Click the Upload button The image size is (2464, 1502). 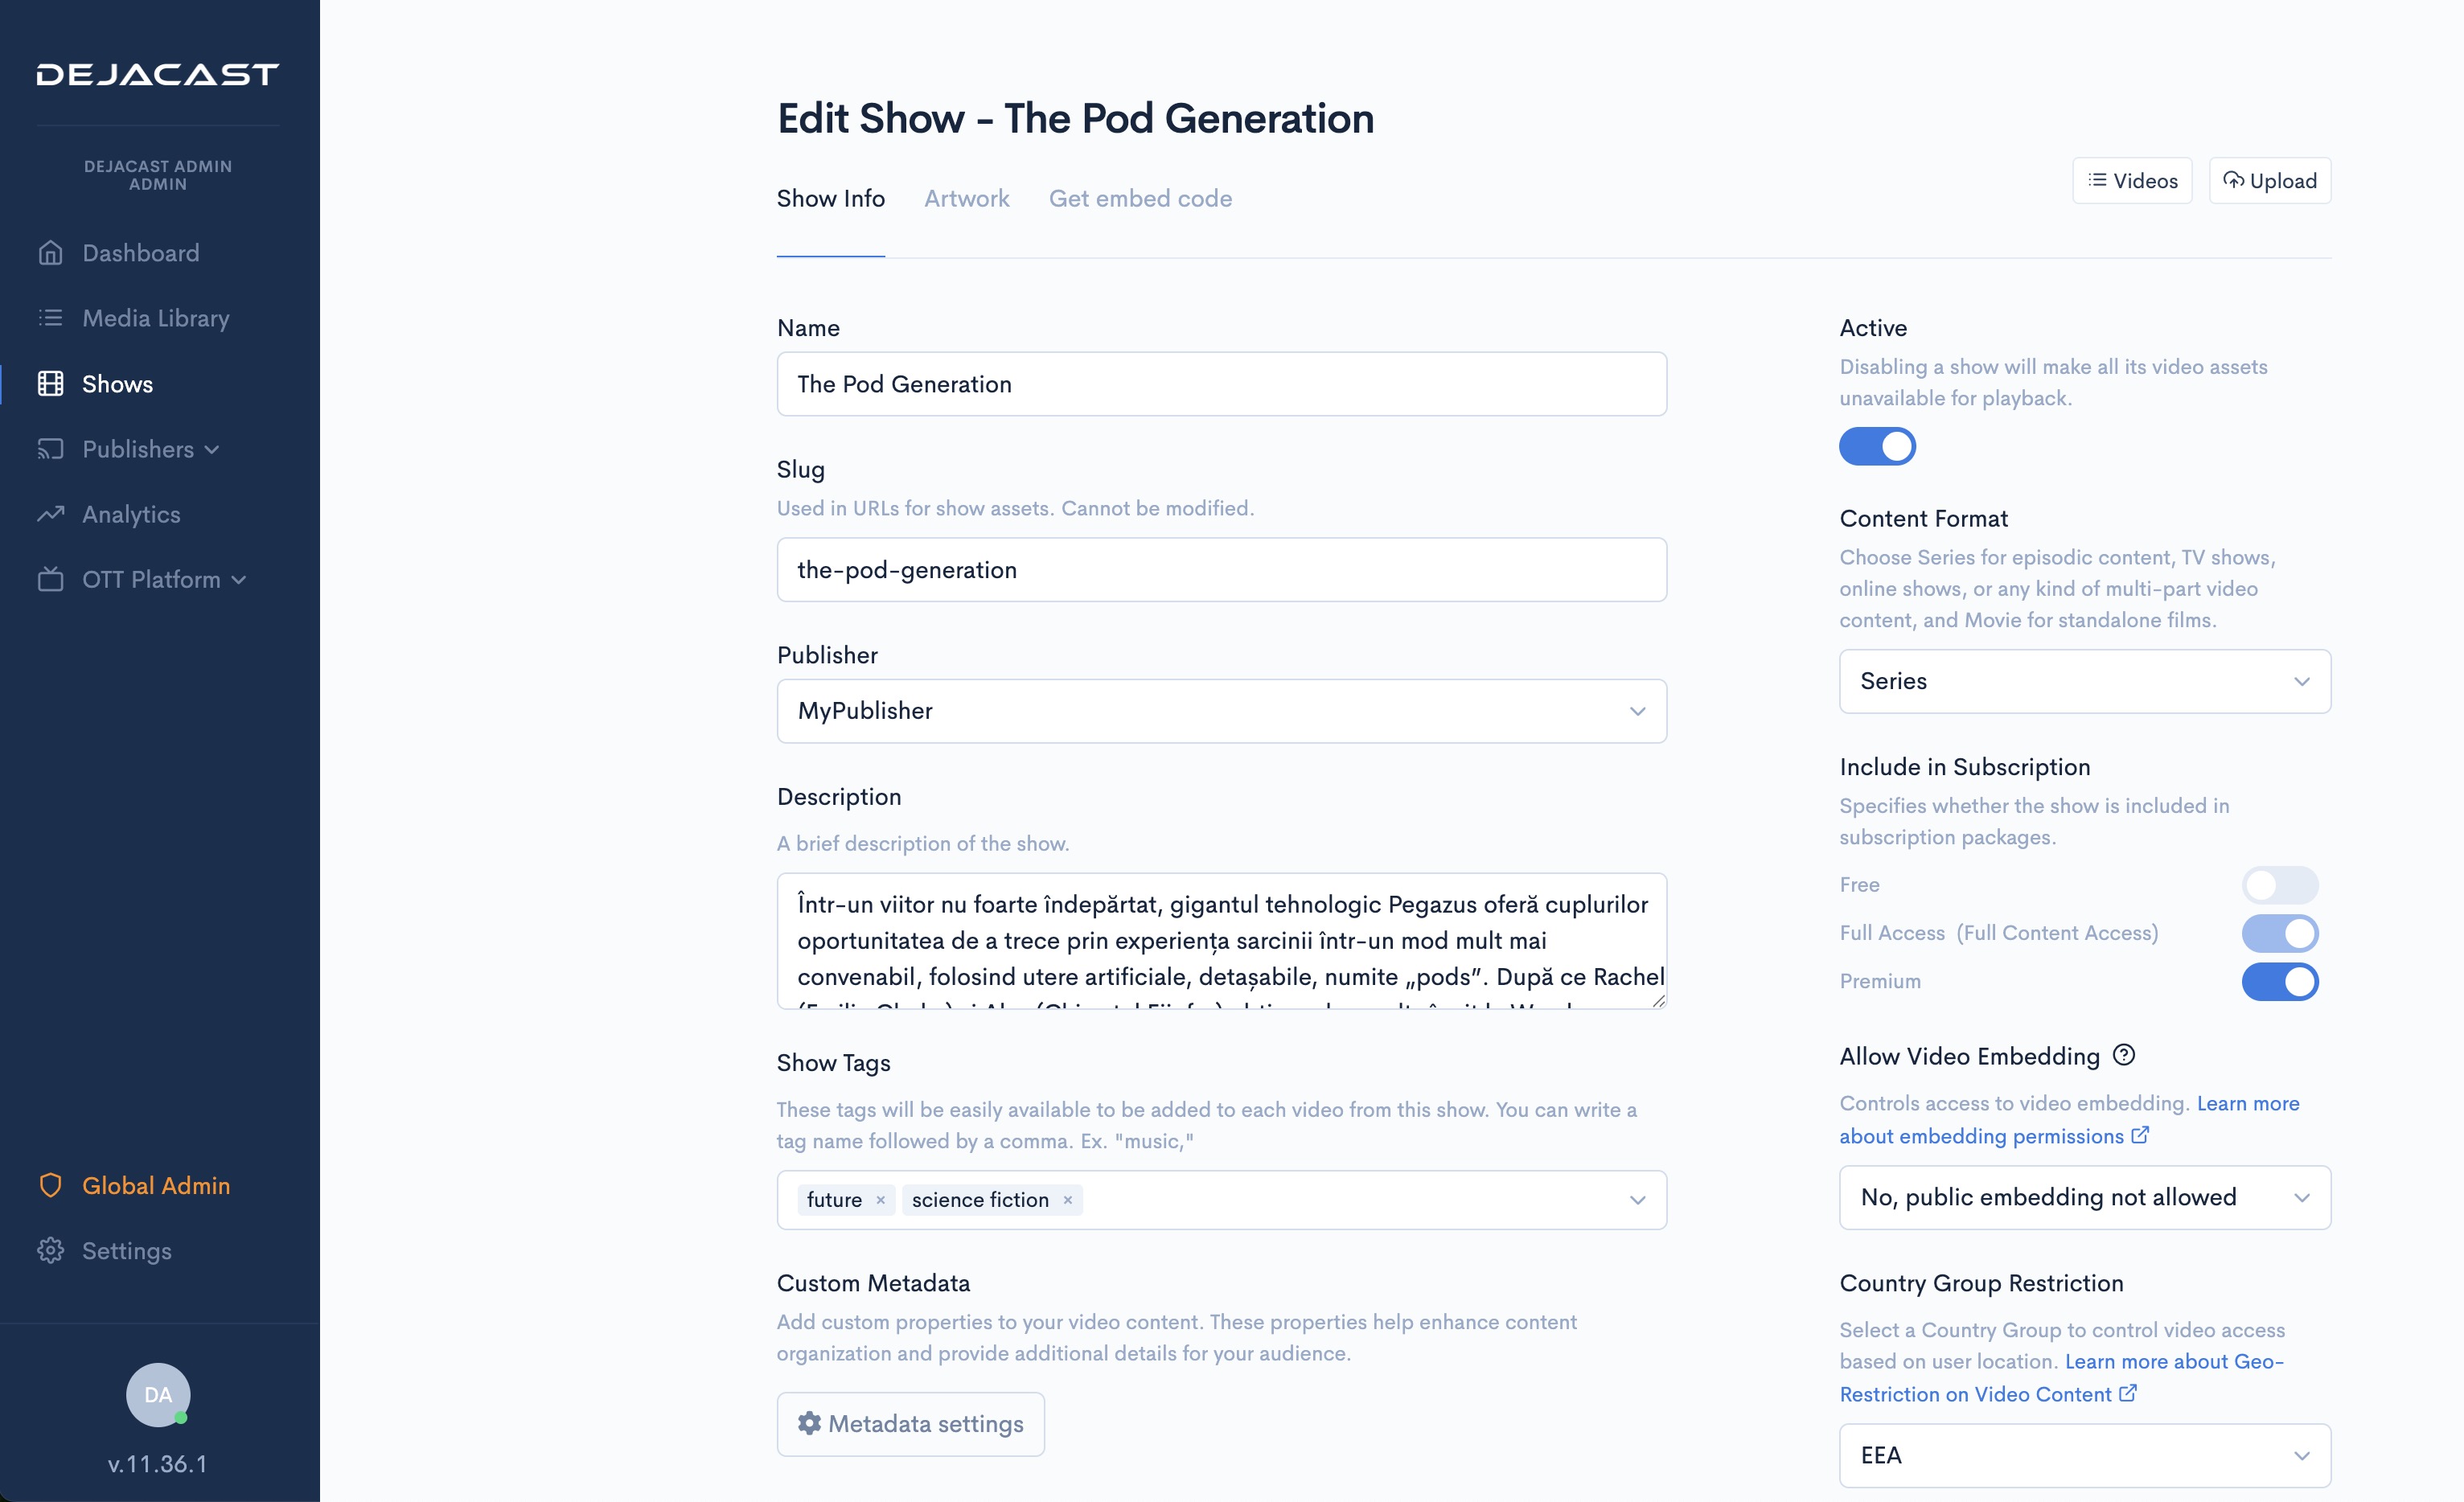pos(2269,181)
